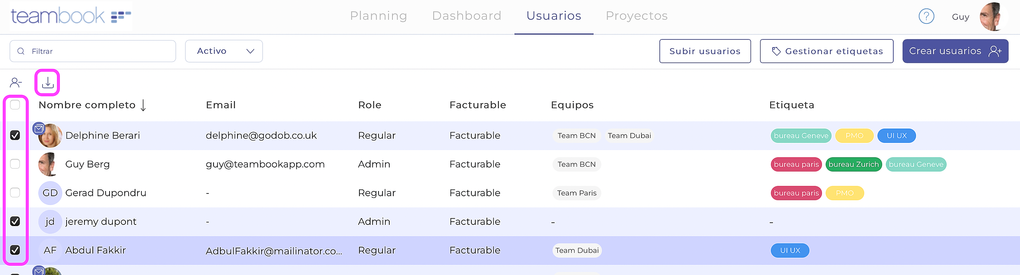Screen dimensions: 1020x275
Task: Switch to the Planning tab
Action: [x=379, y=16]
